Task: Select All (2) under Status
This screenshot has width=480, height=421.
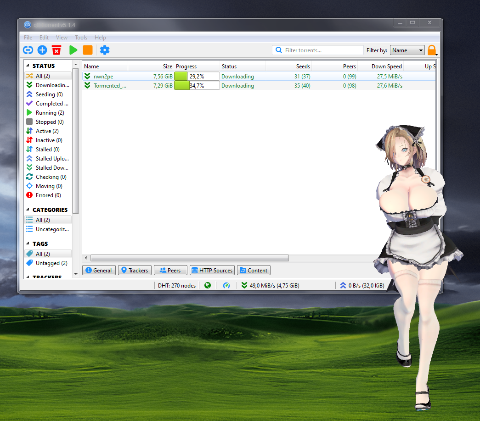Action: point(48,76)
